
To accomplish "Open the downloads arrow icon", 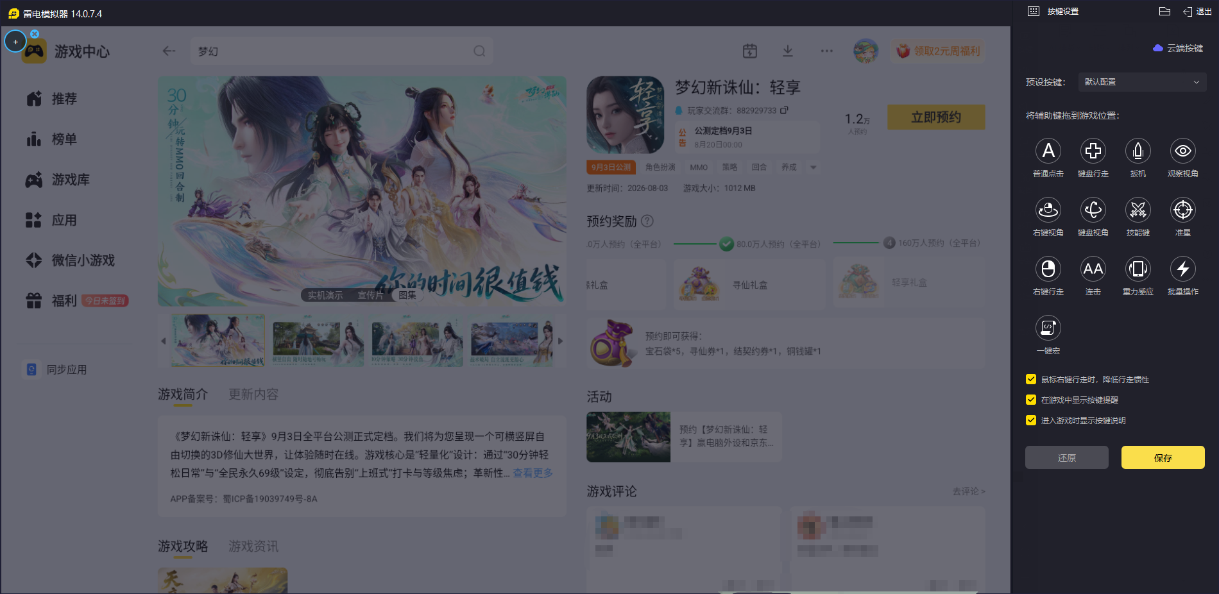I will click(x=788, y=51).
